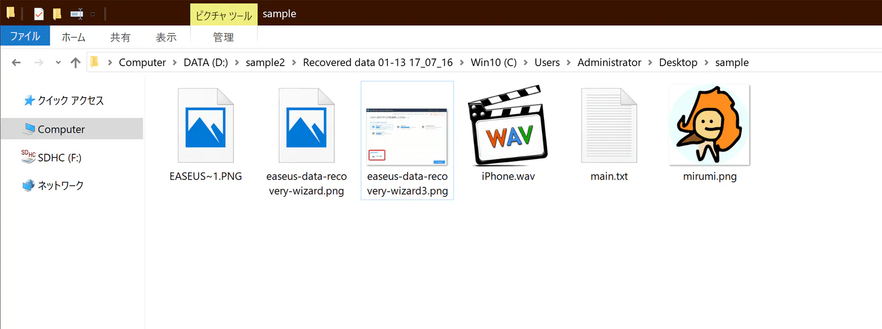Open the recent locations dropdown arrow
This screenshot has height=329, width=882.
58,63
